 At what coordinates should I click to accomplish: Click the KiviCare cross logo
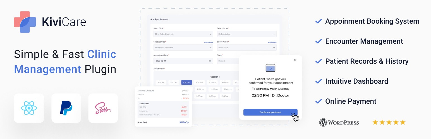tap(25, 22)
